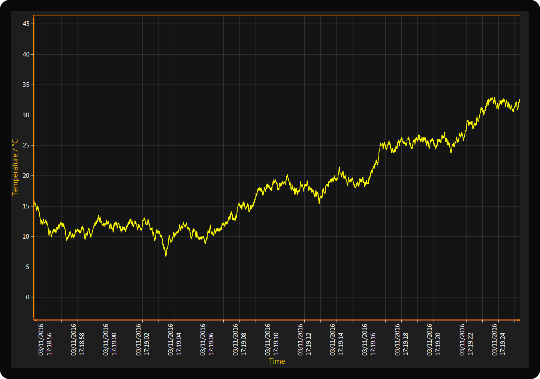Select the orange vertical Y-axis line

(34, 168)
